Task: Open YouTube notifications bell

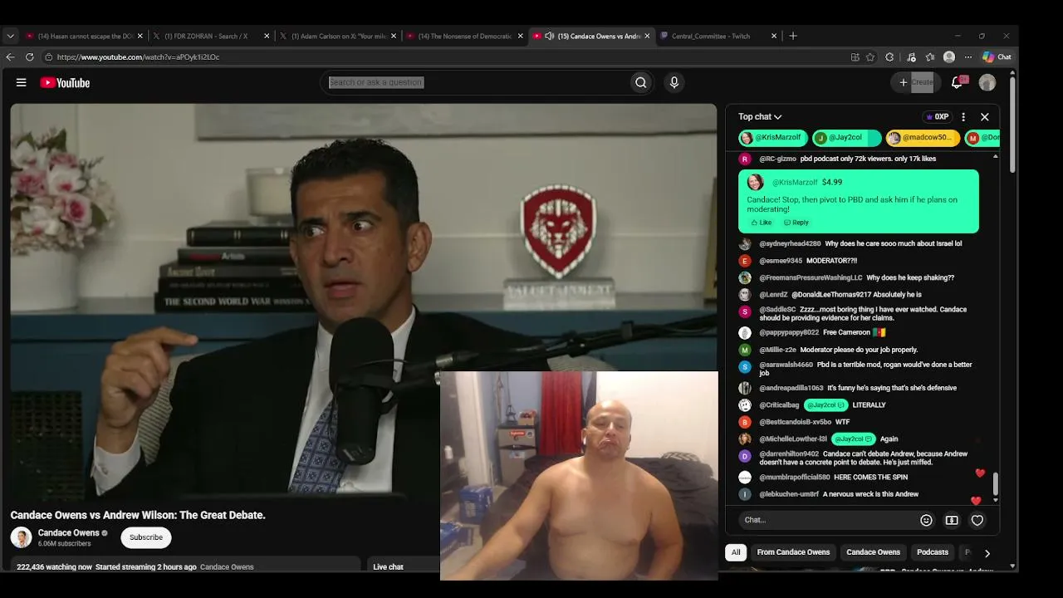Action: [958, 82]
